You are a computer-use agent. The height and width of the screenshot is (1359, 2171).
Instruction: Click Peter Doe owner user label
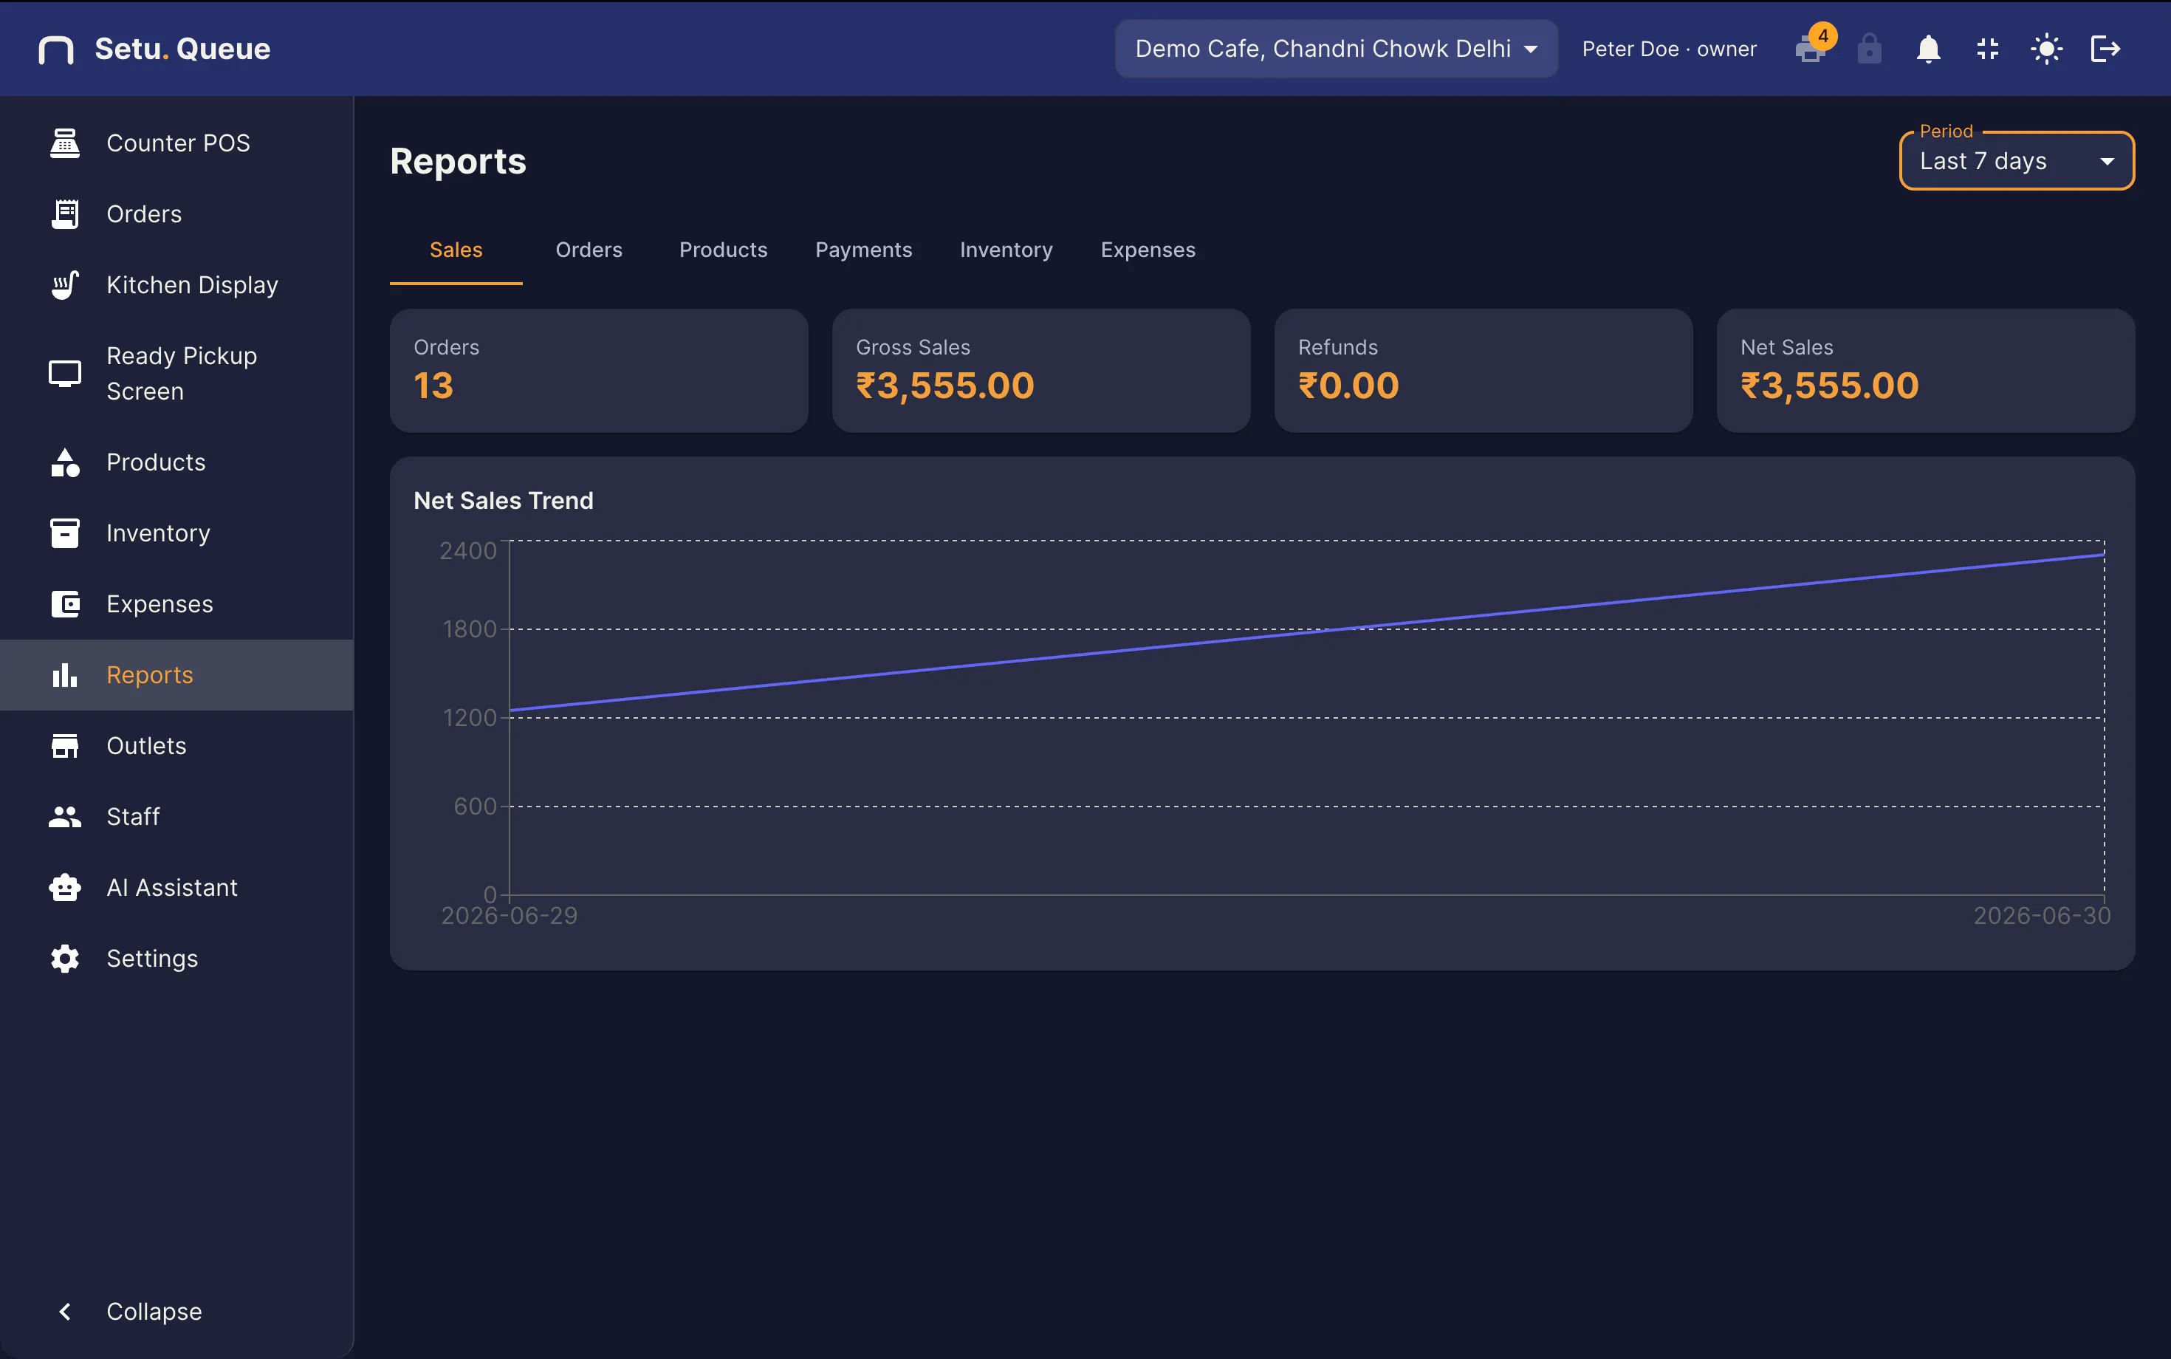point(1669,49)
